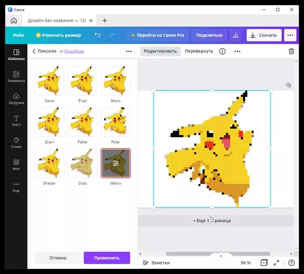The width and height of the screenshot is (304, 274).
Task: Click right arrow of horizontal scrollbar
Action: [291, 254]
